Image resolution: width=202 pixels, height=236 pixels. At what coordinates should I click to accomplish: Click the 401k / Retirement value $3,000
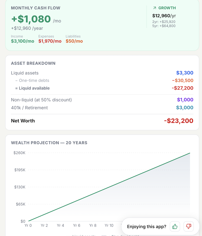pos(185,108)
